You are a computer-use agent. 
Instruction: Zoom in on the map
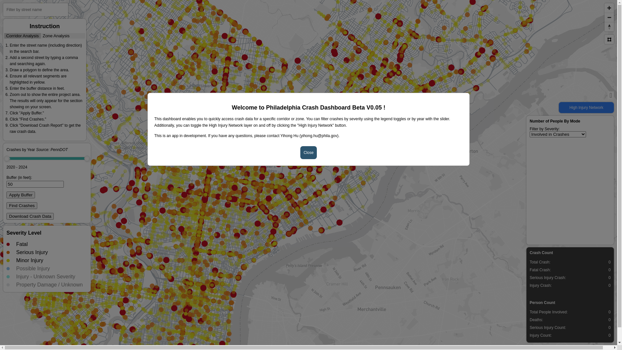(x=609, y=8)
